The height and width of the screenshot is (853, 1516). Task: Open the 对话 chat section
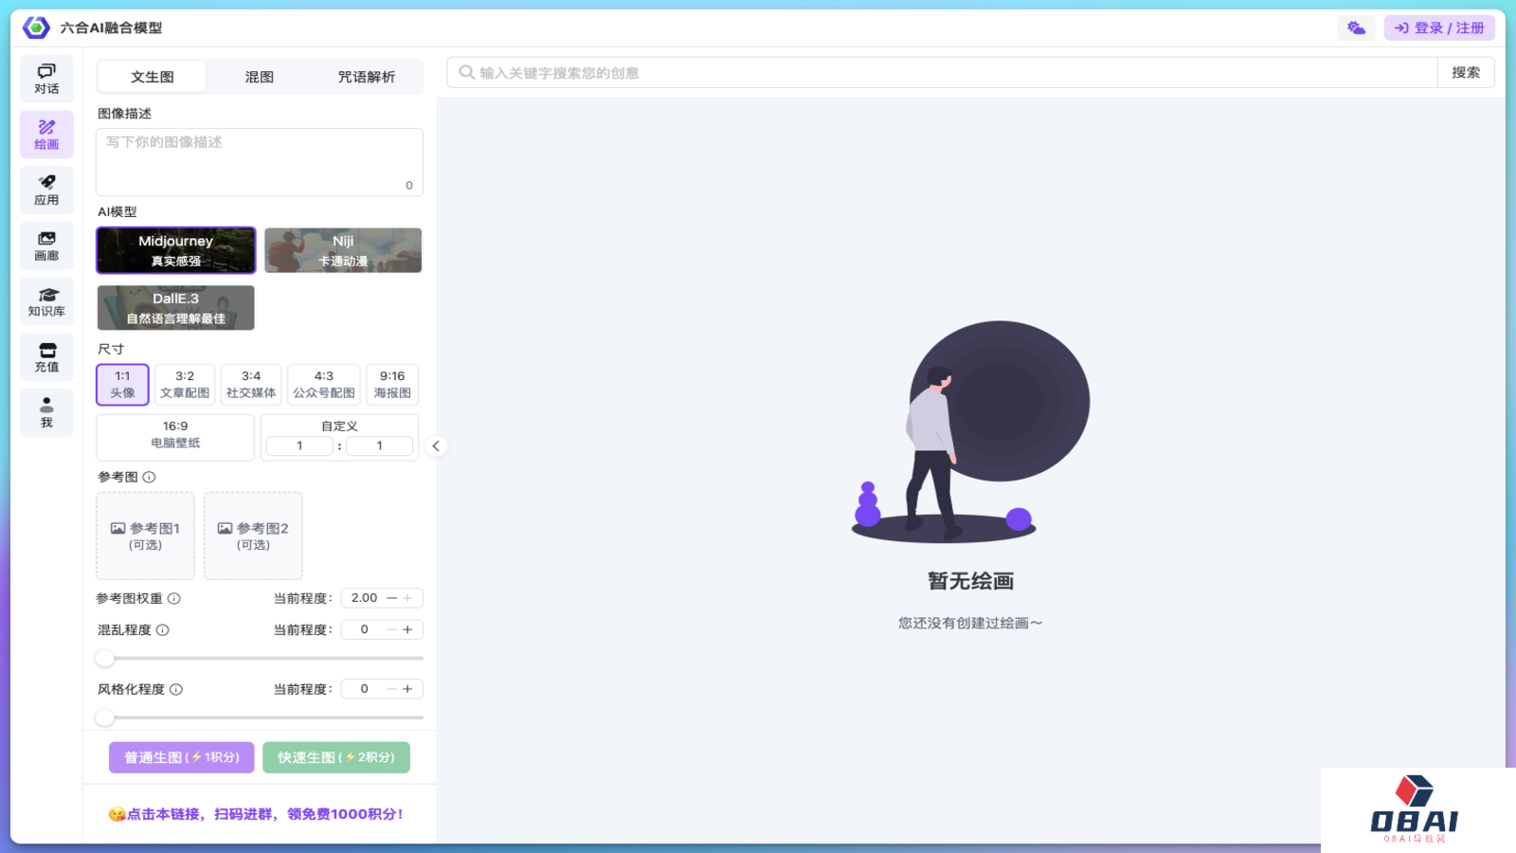(46, 78)
